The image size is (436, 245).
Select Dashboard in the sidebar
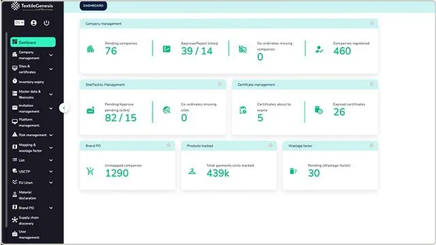click(33, 42)
